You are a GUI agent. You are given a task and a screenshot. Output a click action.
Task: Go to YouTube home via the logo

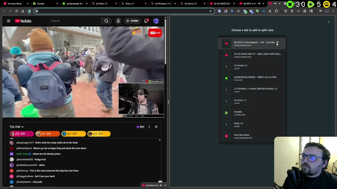pos(23,21)
